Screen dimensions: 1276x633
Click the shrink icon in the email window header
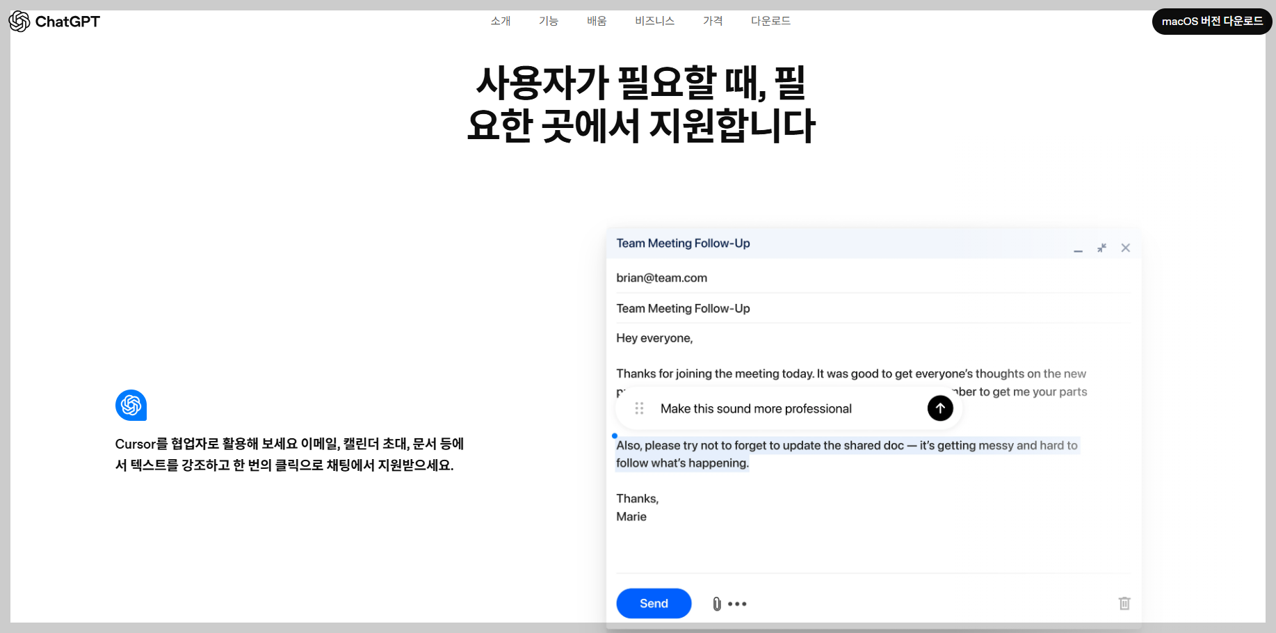click(1101, 248)
